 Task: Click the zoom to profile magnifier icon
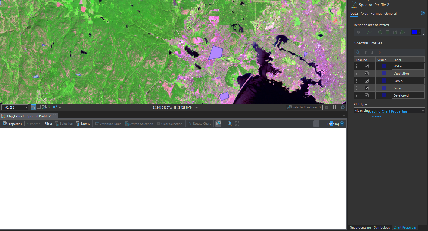coord(358,52)
